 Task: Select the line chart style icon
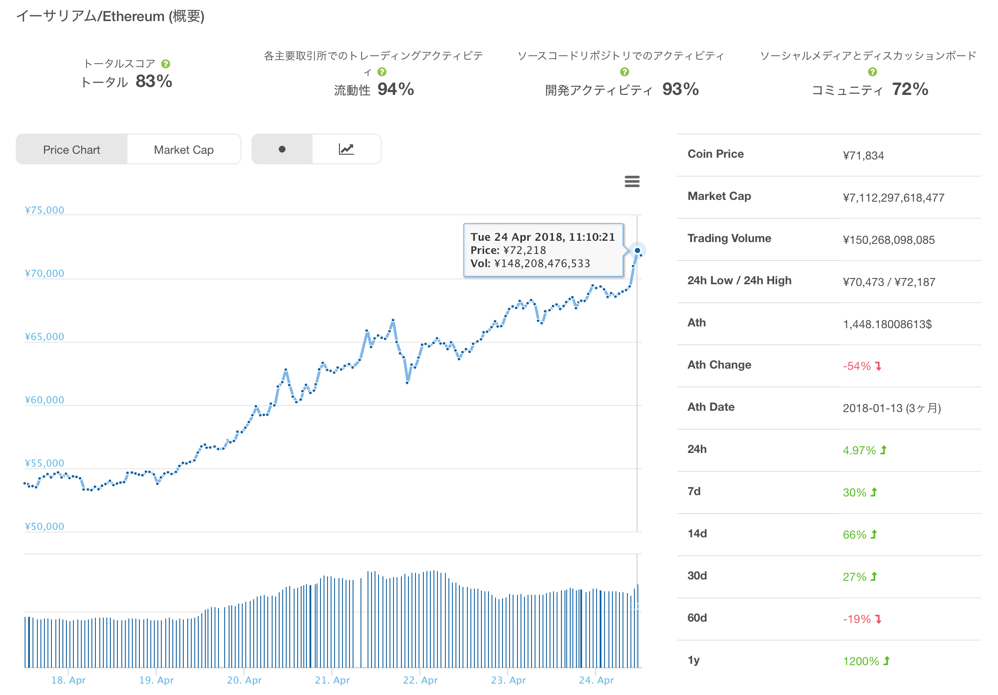(346, 149)
